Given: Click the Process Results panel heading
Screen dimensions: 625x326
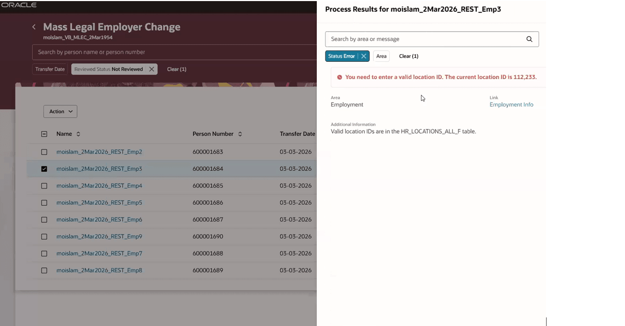Looking at the screenshot, I should pyautogui.click(x=413, y=9).
